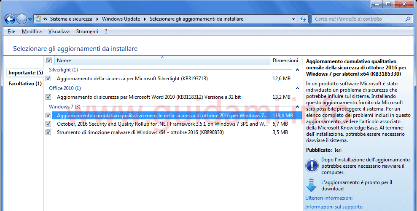The image size is (417, 211).
Task: Select the Windows 7 (3) group heading
Action: click(x=65, y=107)
